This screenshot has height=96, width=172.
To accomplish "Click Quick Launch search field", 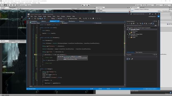I will tap(141, 14).
